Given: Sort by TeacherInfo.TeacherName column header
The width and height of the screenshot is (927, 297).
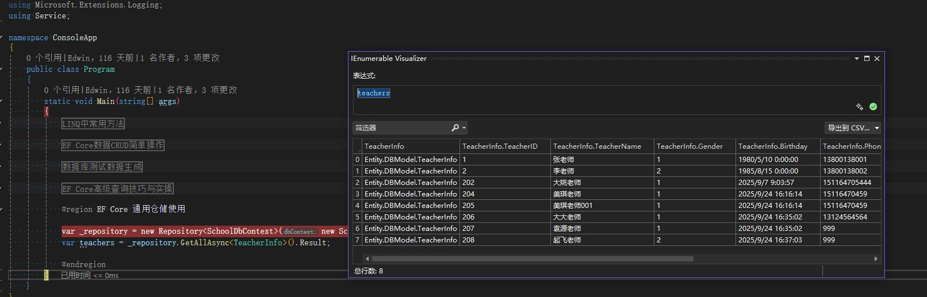Looking at the screenshot, I should point(597,146).
